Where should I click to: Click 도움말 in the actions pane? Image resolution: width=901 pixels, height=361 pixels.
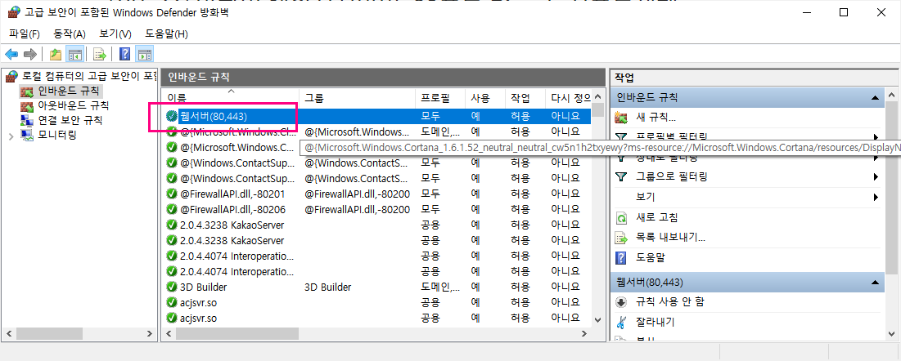click(x=651, y=258)
